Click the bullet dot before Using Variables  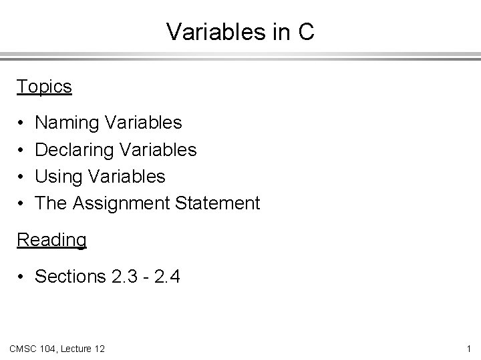click(21, 177)
